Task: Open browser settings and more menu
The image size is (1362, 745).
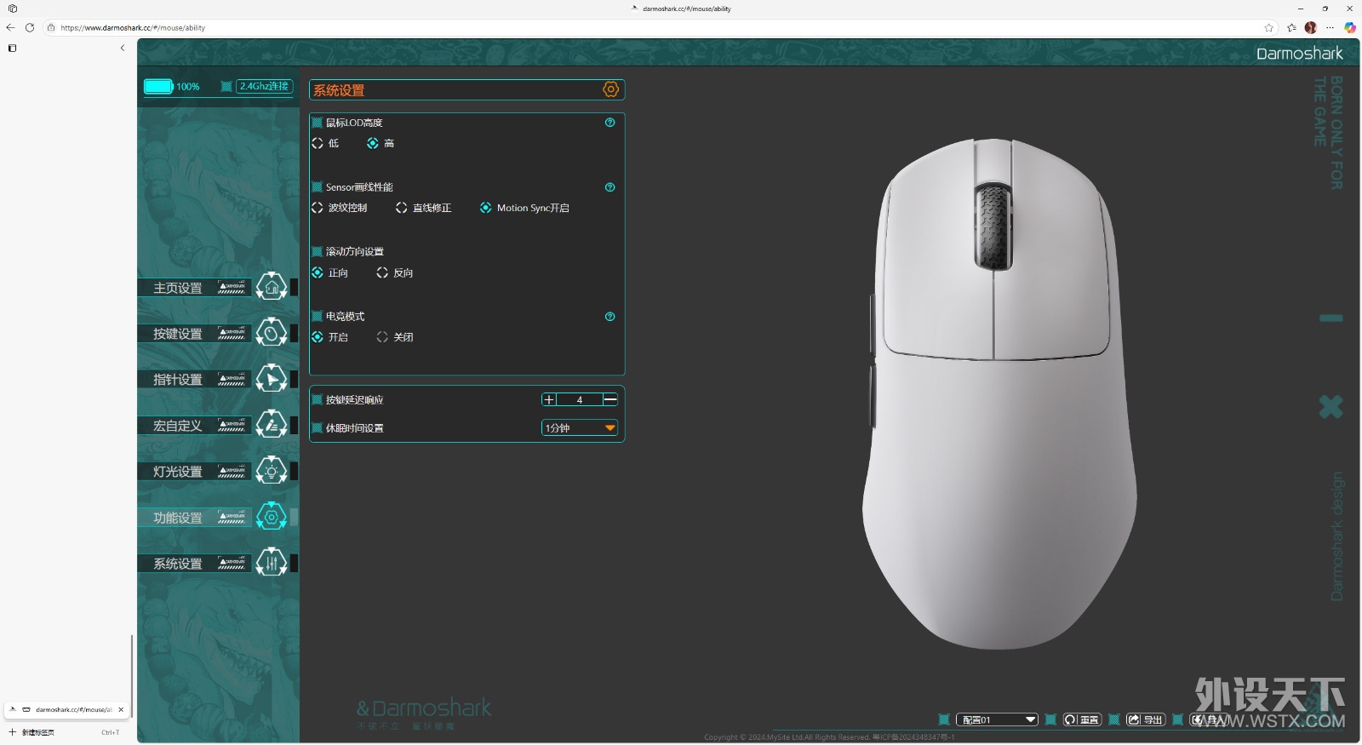Action: 1330,27
